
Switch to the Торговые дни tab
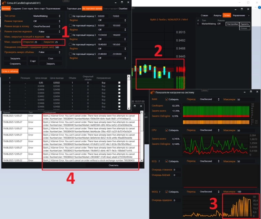point(74,9)
